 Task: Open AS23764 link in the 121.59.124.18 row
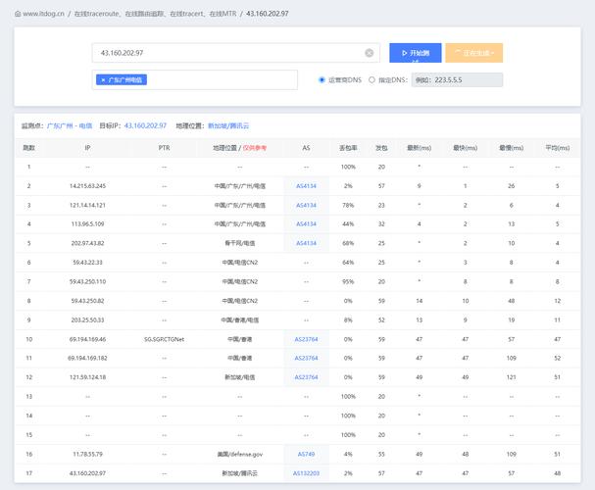tap(306, 377)
